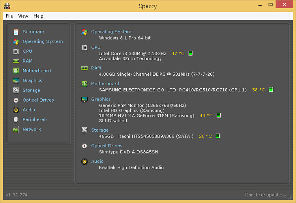Click the 43 °C graphics temperature value

click(206, 115)
